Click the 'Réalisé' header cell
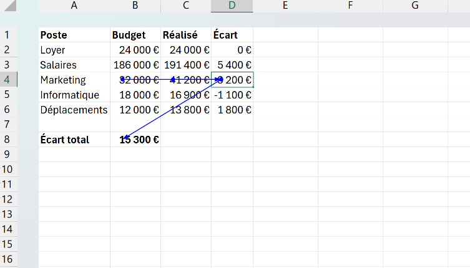470x268 pixels. point(186,35)
